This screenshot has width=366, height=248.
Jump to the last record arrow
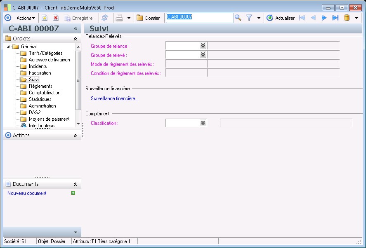tap(335, 18)
